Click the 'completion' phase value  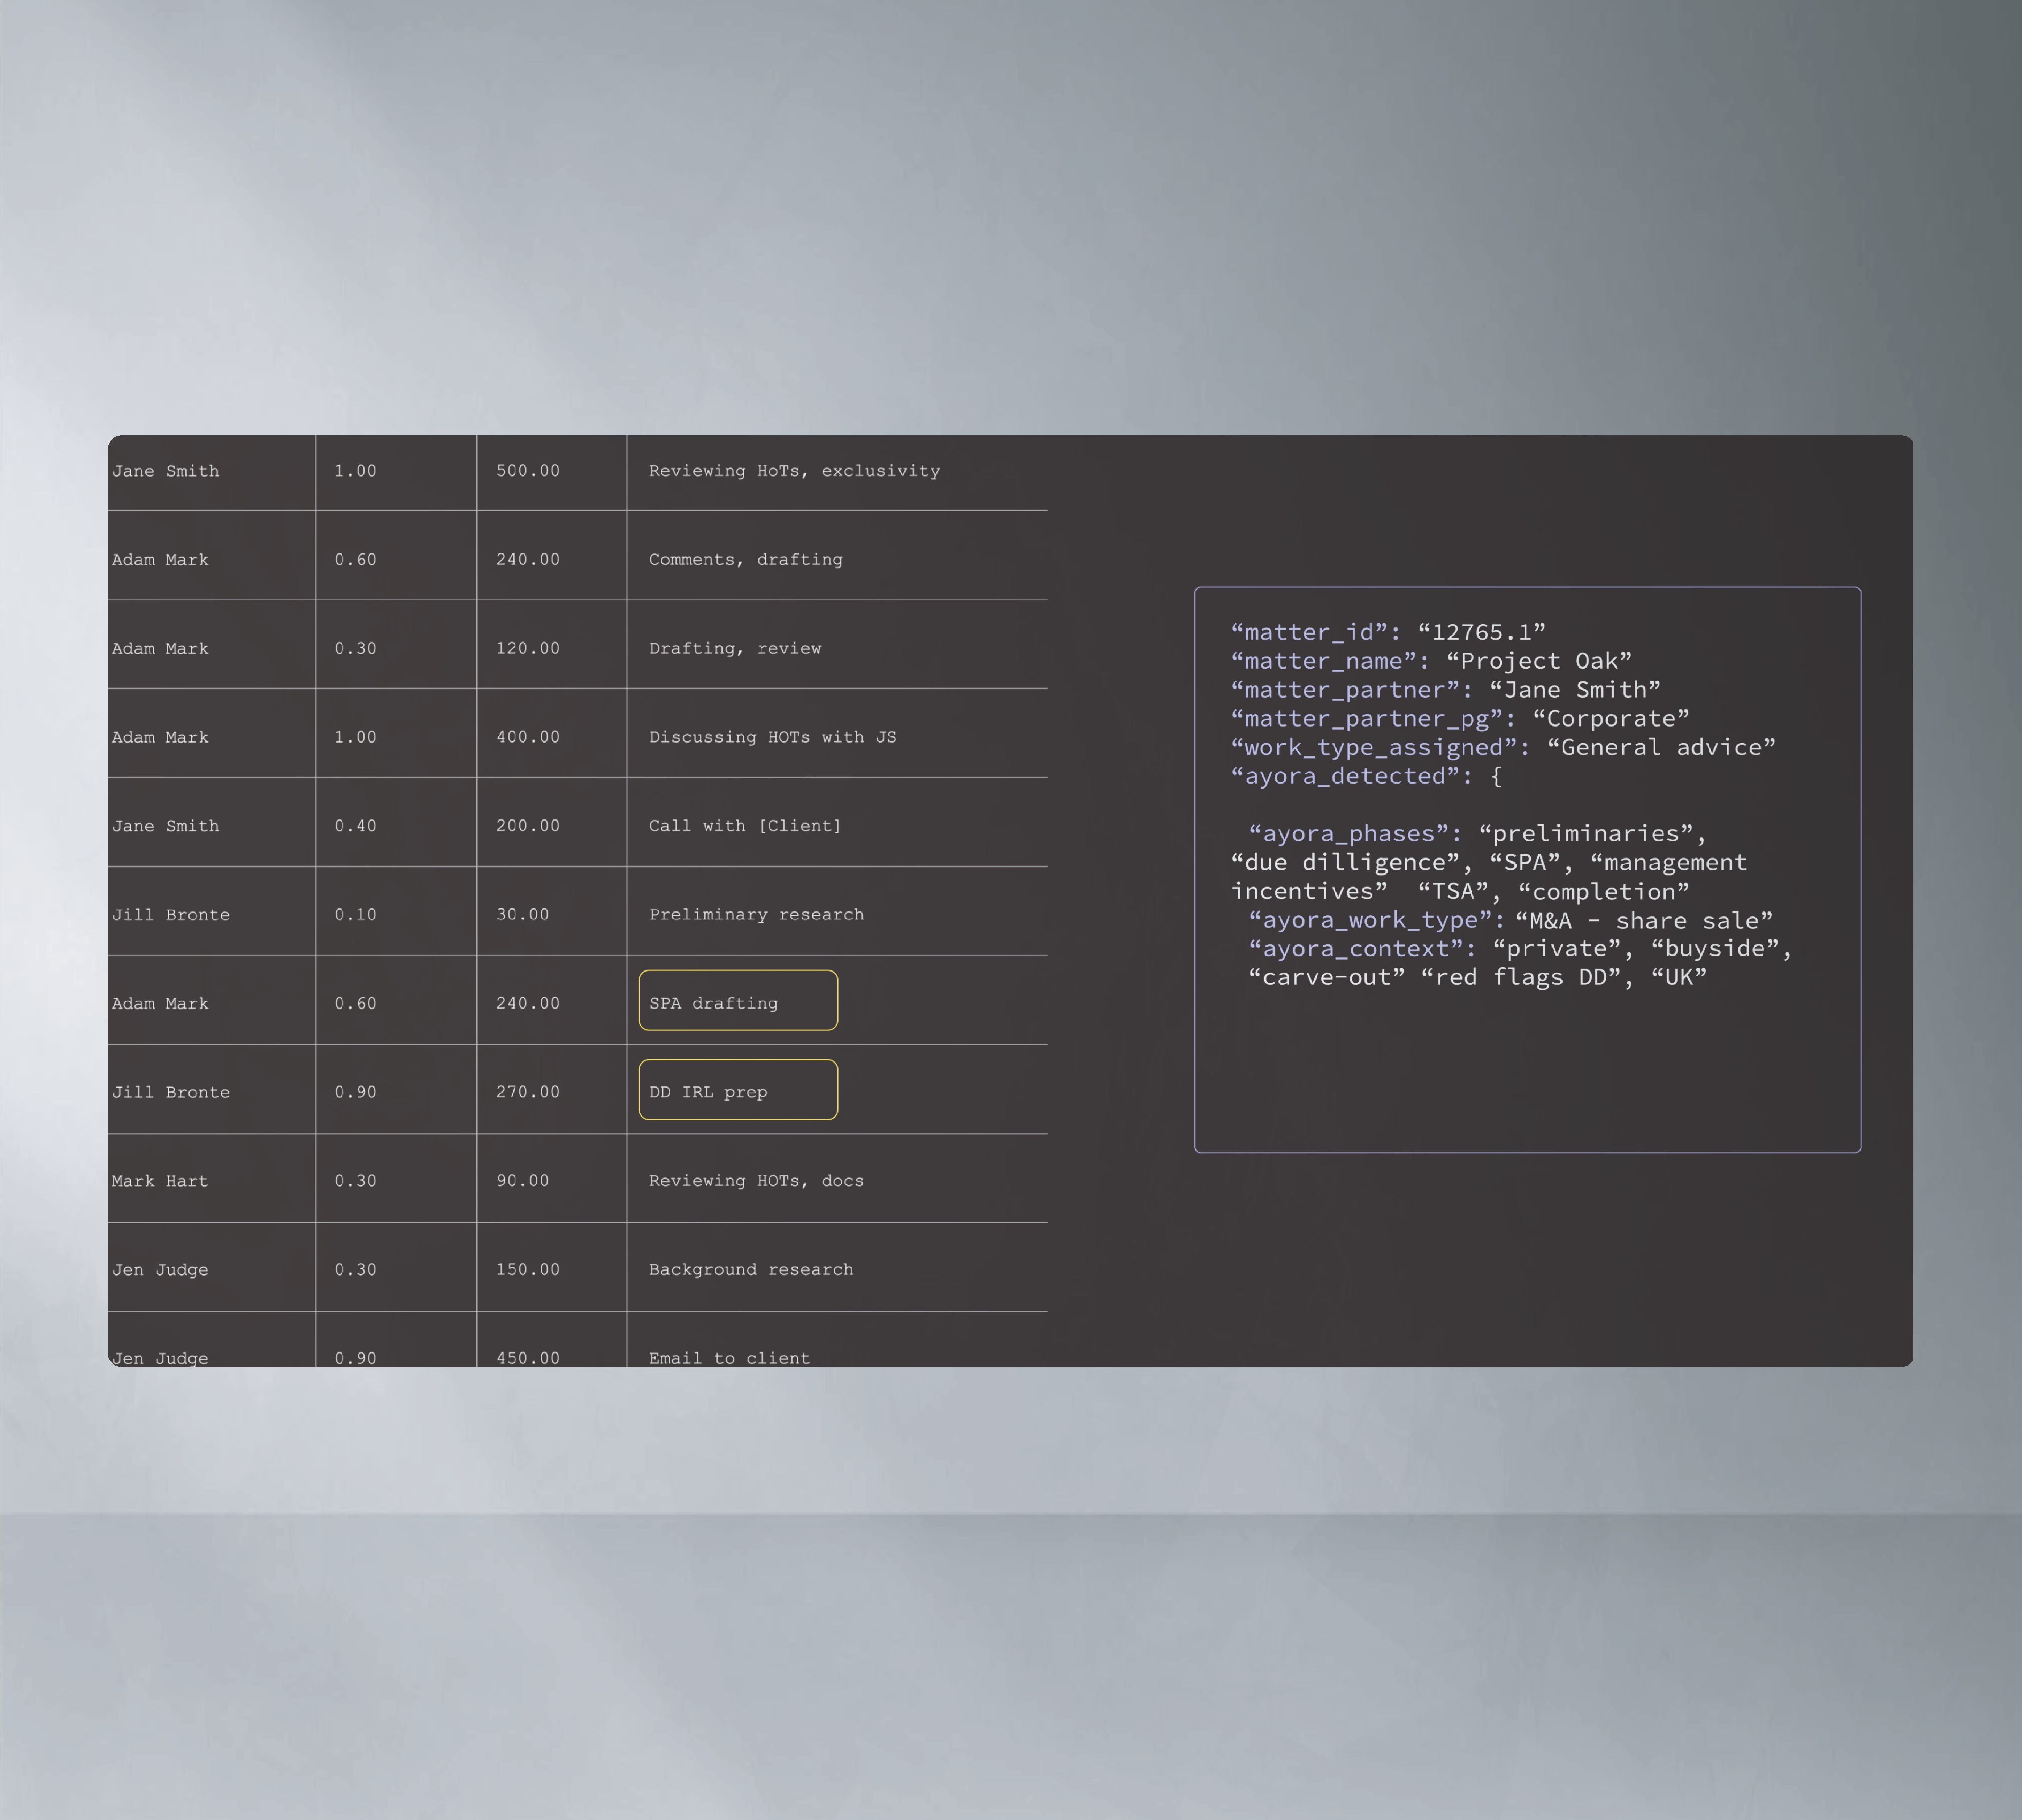point(1604,892)
